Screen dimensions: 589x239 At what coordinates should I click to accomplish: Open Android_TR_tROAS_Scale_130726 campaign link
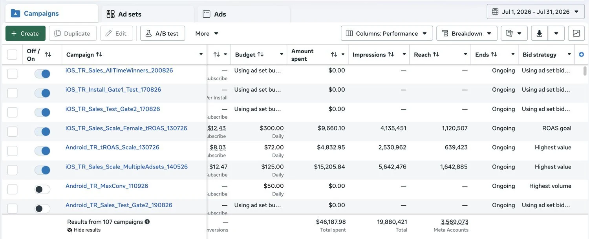[112, 147]
